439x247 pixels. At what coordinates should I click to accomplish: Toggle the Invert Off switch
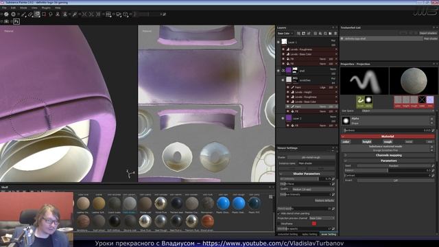[x=395, y=180]
